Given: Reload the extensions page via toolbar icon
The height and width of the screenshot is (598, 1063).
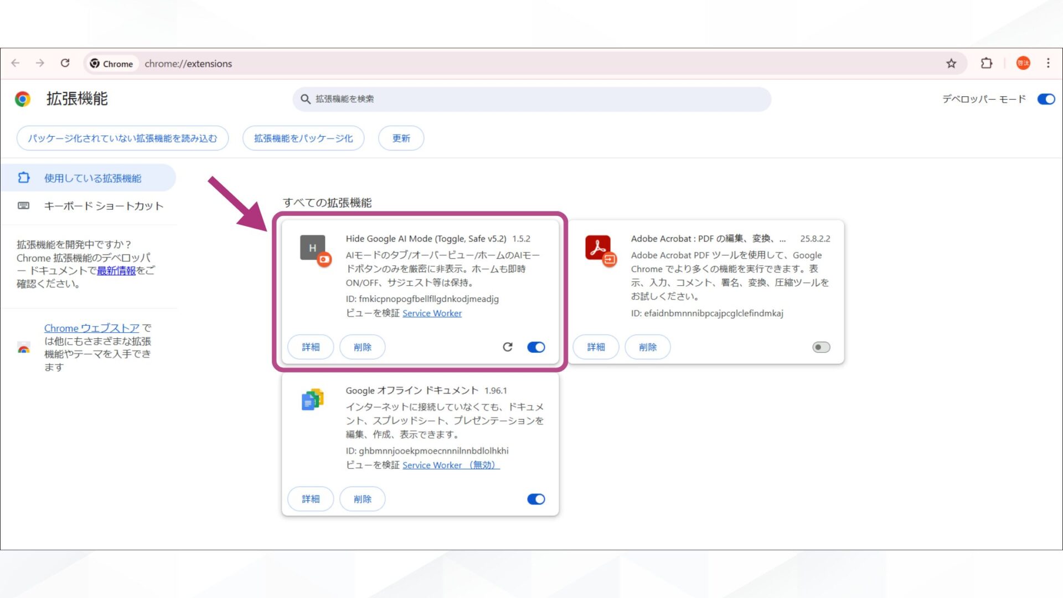Looking at the screenshot, I should (65, 63).
